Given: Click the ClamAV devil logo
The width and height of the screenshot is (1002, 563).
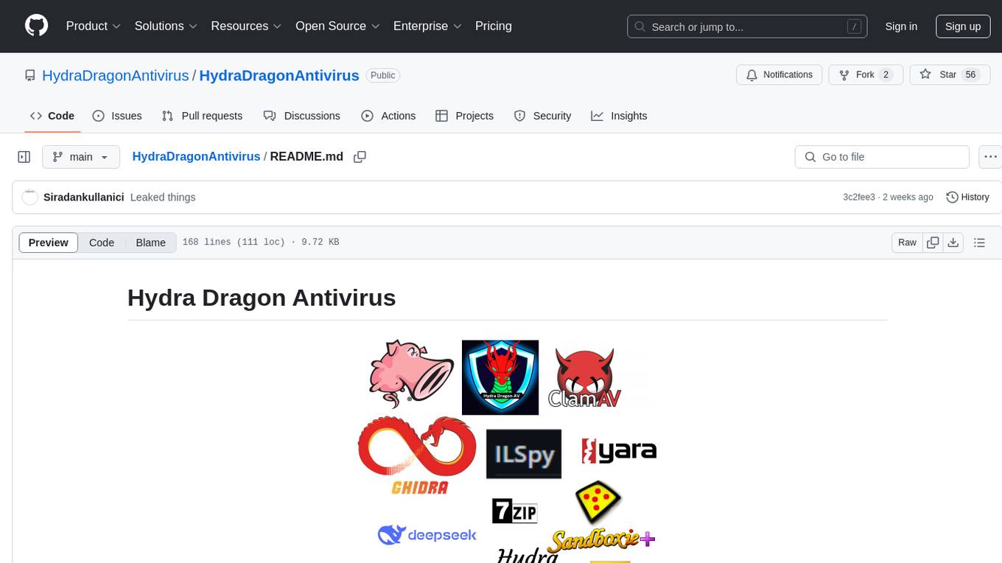Looking at the screenshot, I should click(585, 377).
